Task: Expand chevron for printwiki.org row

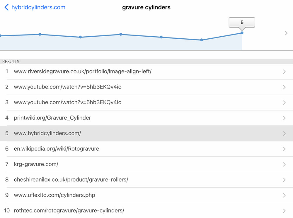Action: click(x=284, y=118)
